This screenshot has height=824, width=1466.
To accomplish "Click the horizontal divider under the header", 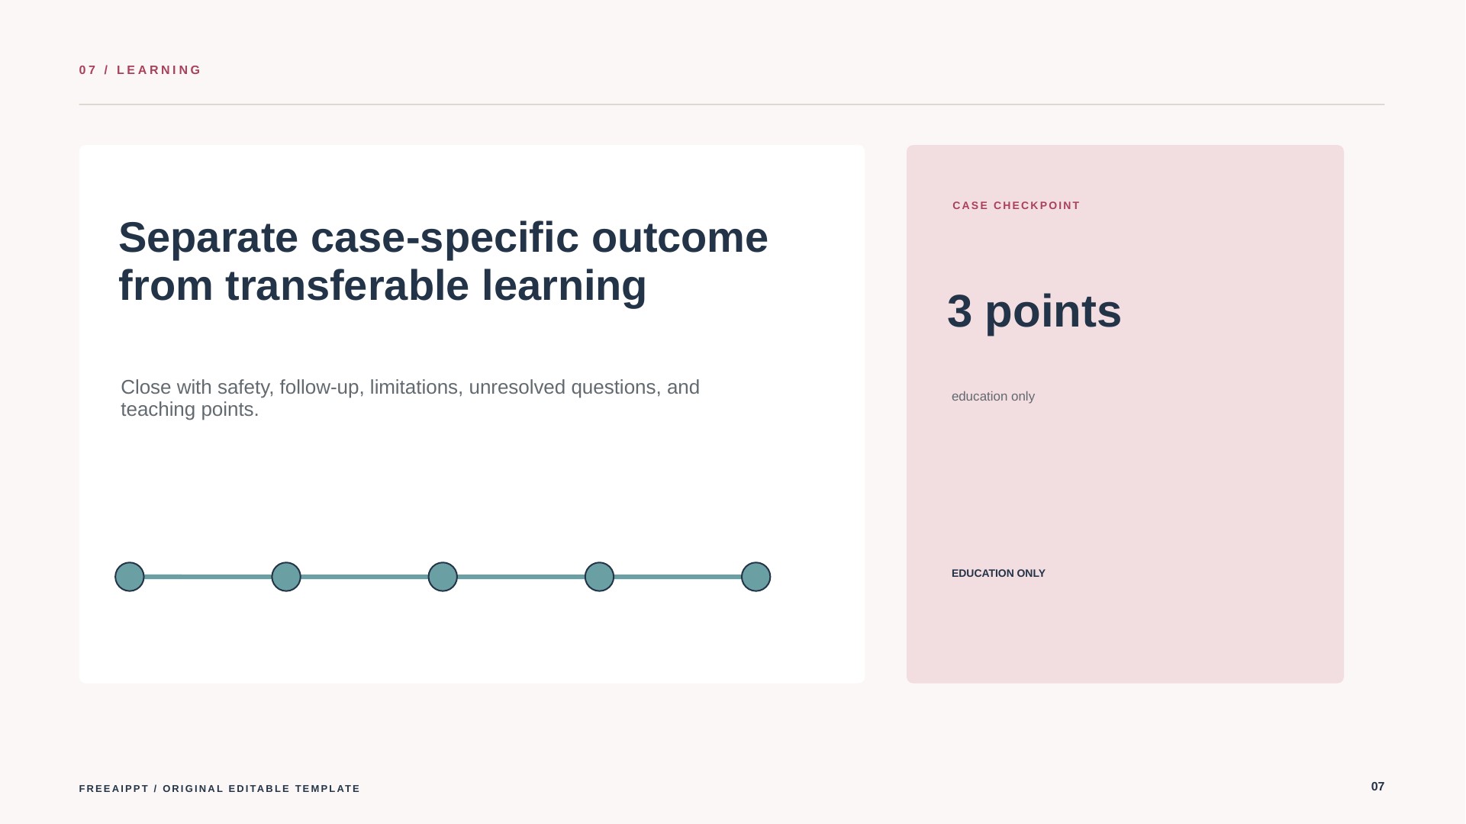I will click(x=731, y=105).
